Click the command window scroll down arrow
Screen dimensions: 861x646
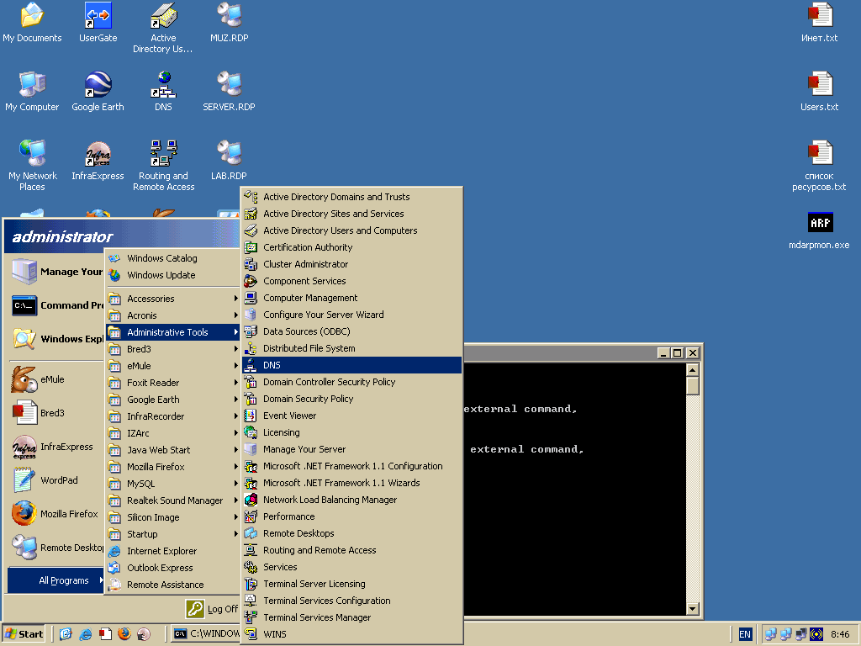click(x=693, y=609)
